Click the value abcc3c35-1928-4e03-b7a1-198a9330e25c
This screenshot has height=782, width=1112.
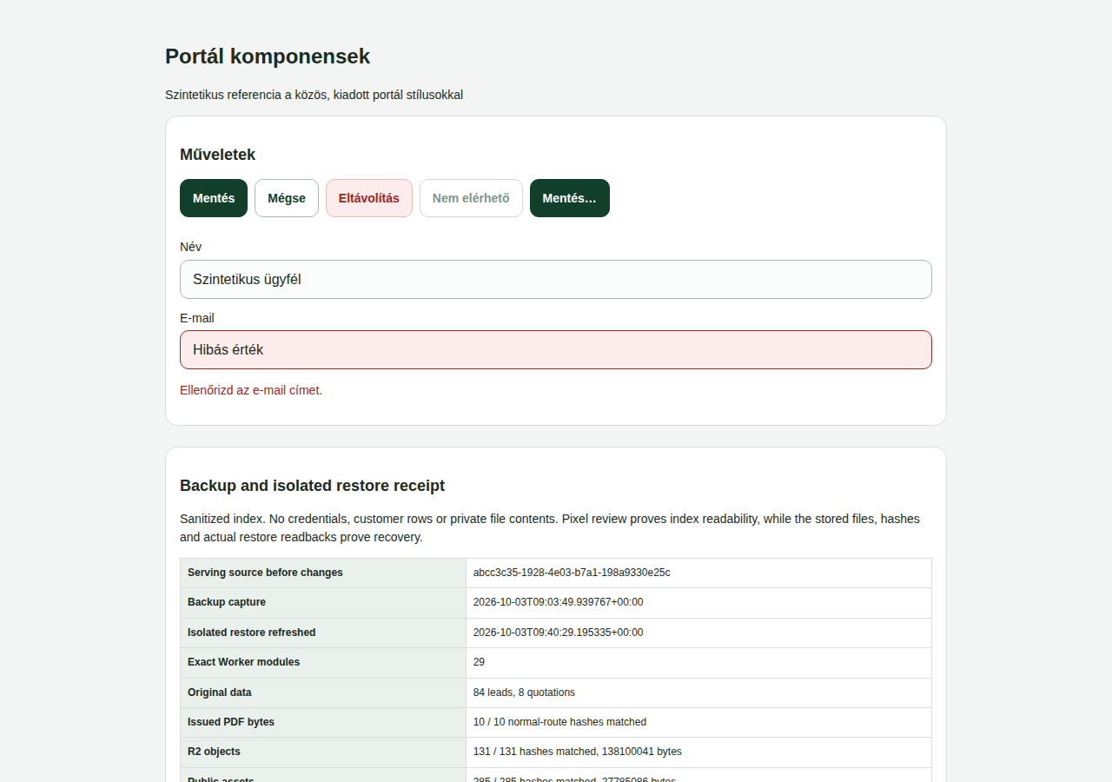[572, 573]
